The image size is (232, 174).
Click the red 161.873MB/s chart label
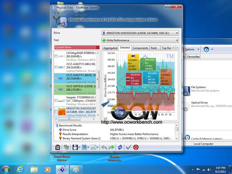[134, 79]
